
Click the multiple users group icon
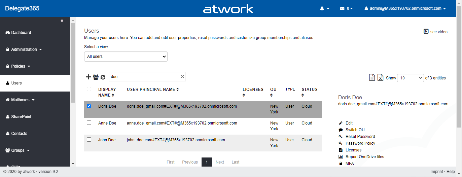coord(96,77)
